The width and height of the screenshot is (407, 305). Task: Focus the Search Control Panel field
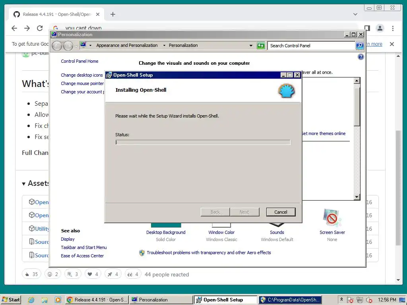point(311,46)
